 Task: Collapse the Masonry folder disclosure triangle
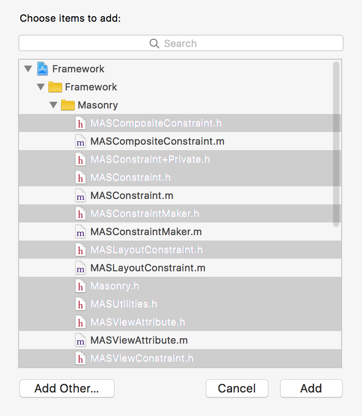[x=53, y=105]
